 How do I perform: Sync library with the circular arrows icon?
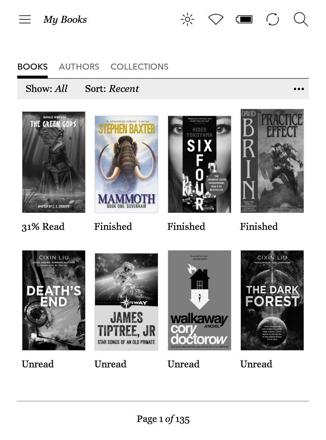[272, 19]
